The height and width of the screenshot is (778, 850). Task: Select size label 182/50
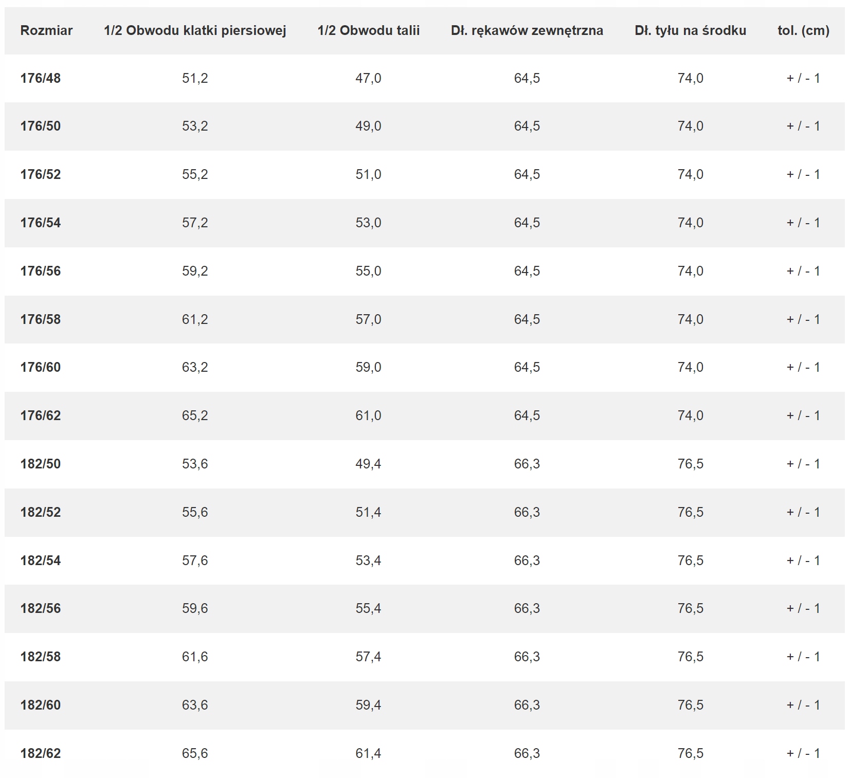tap(41, 464)
